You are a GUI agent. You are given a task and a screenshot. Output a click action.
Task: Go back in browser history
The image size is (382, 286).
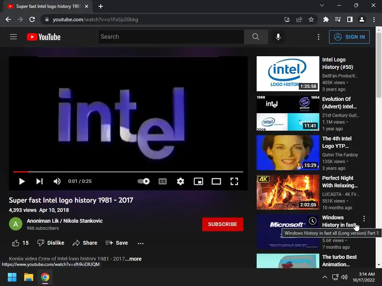pyautogui.click(x=8, y=19)
